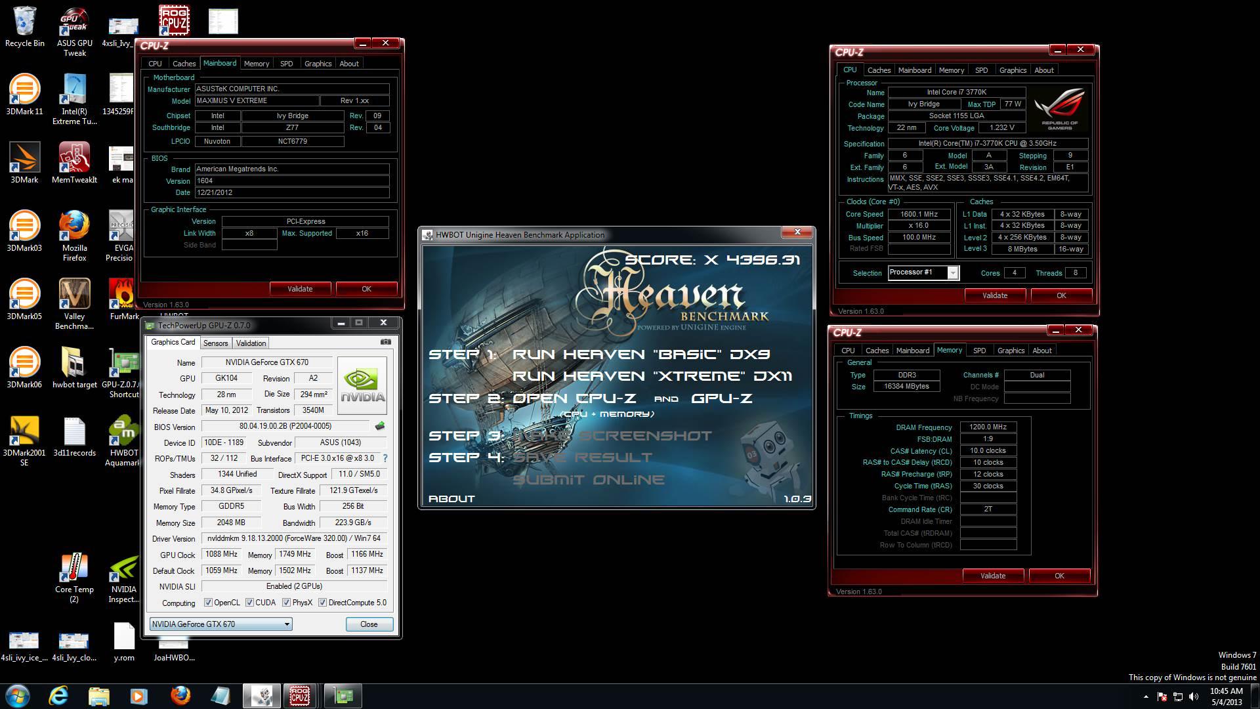This screenshot has width=1260, height=709.
Task: Launch Core Temp (2) desktop icon
Action: [x=74, y=578]
